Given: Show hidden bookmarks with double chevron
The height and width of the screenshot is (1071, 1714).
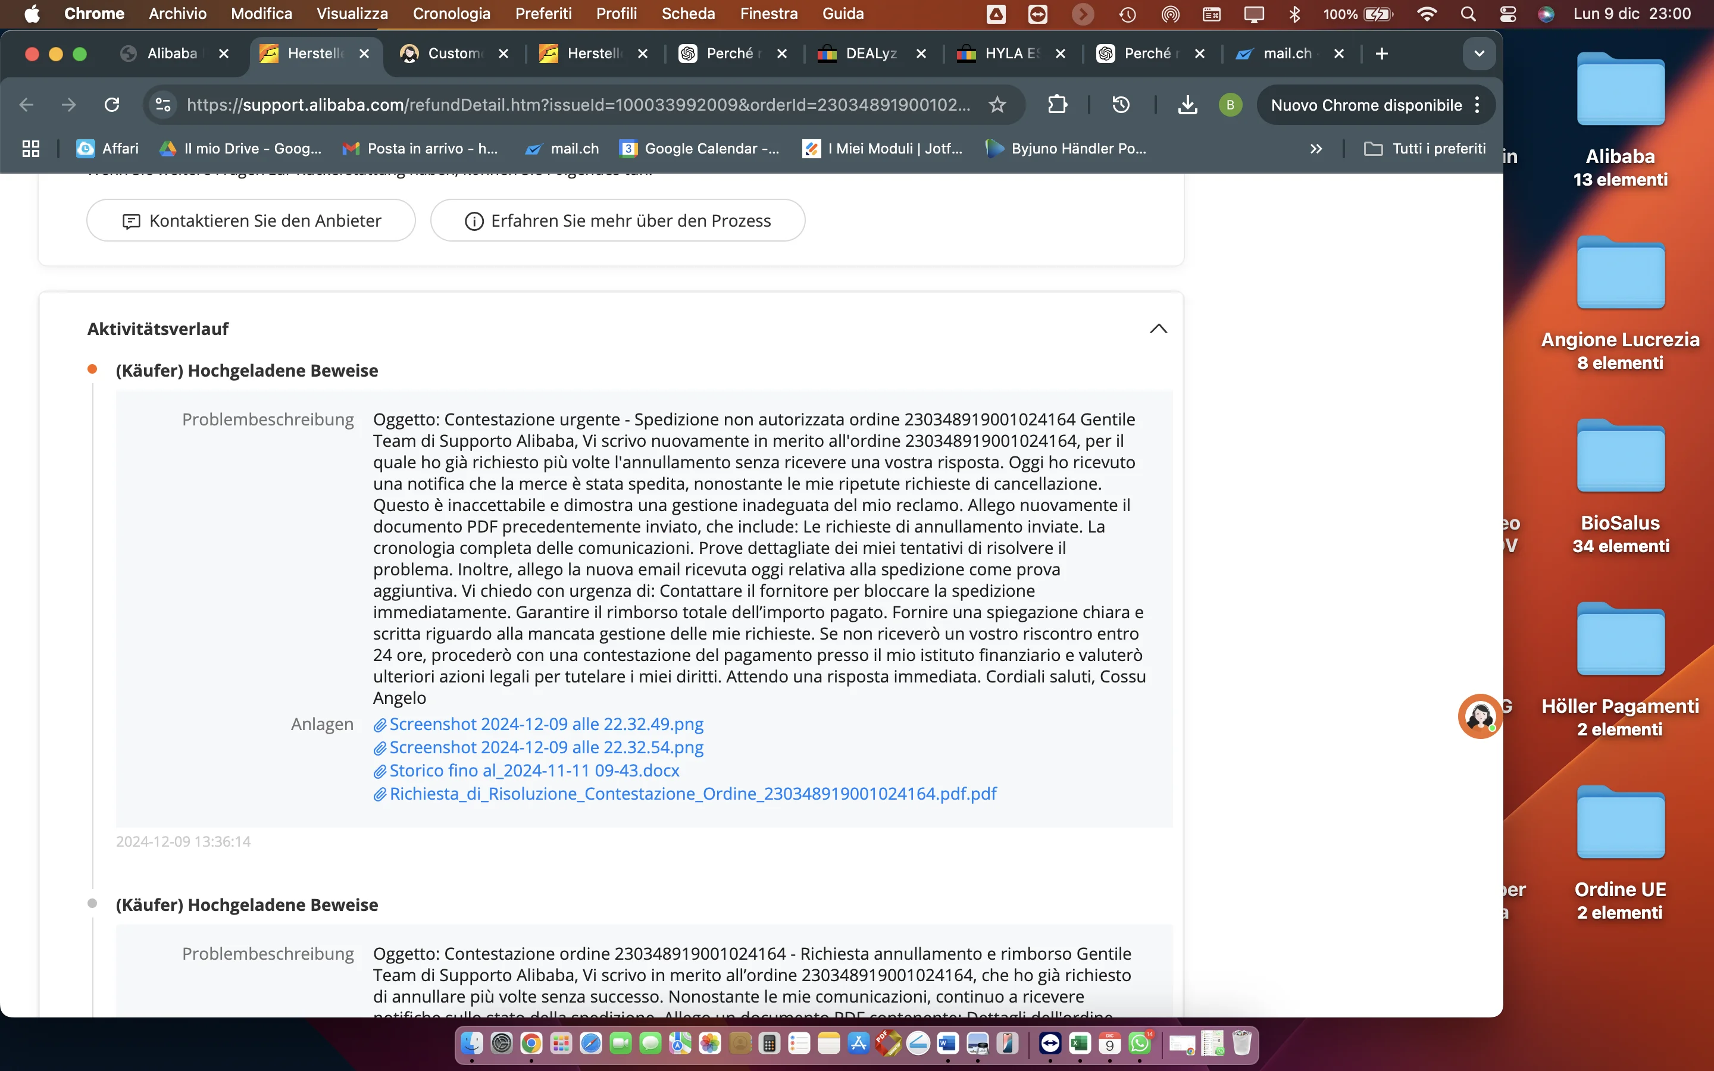Looking at the screenshot, I should point(1315,148).
